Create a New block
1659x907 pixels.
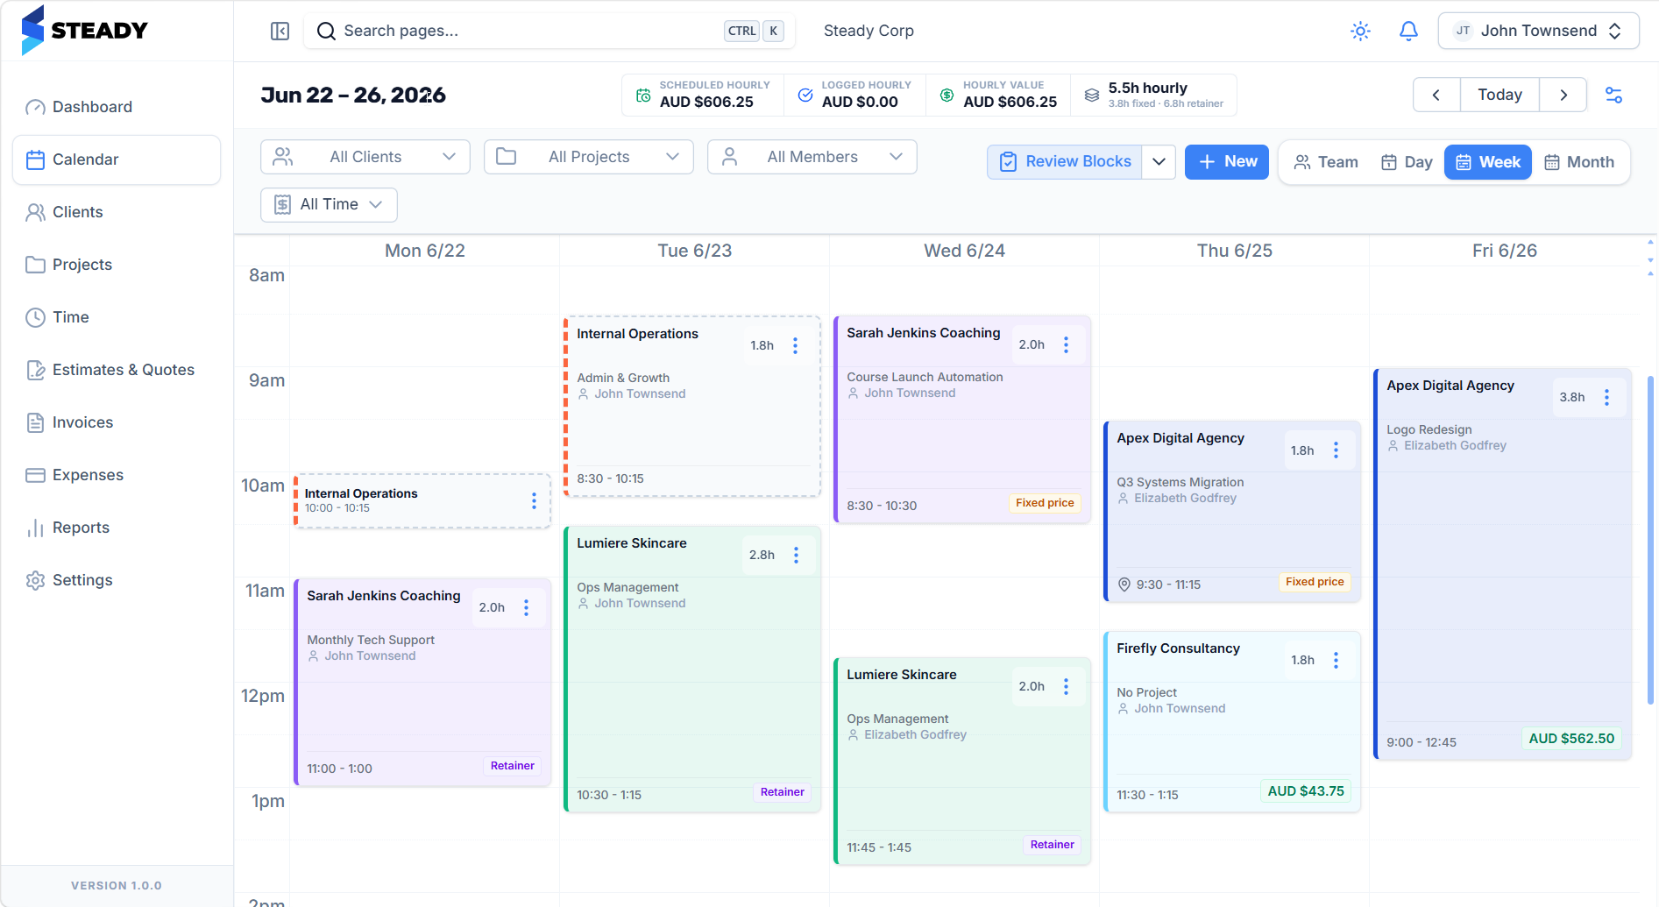pyautogui.click(x=1227, y=162)
